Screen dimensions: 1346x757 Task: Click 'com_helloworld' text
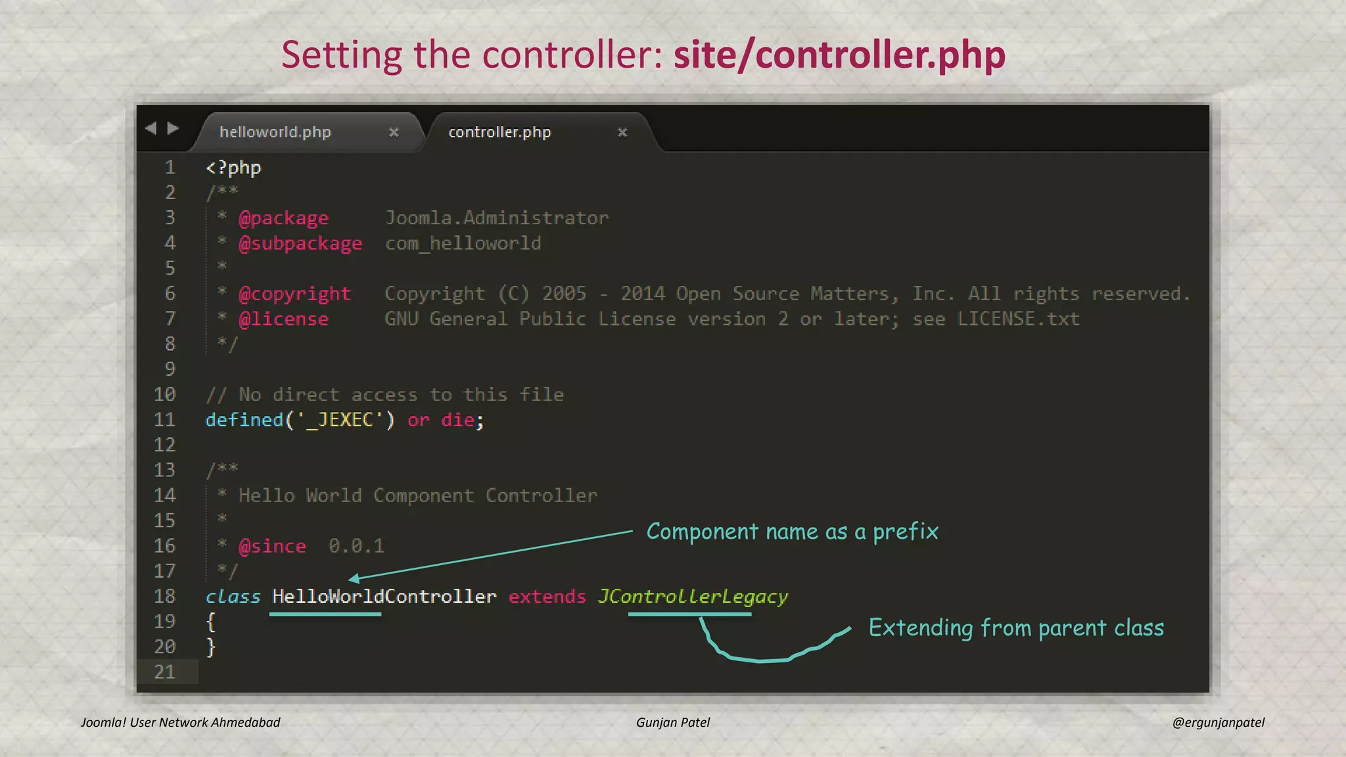463,244
